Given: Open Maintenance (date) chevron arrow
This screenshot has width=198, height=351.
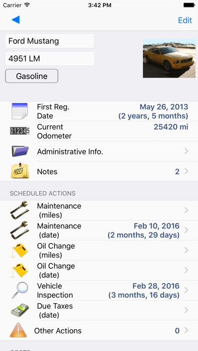Looking at the screenshot, I should coord(186,230).
